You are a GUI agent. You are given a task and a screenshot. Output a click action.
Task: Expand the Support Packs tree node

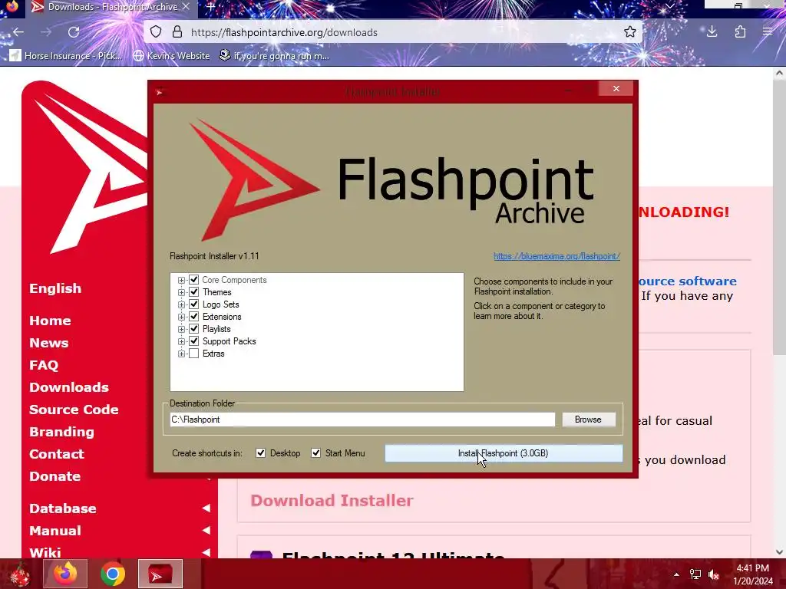point(181,341)
